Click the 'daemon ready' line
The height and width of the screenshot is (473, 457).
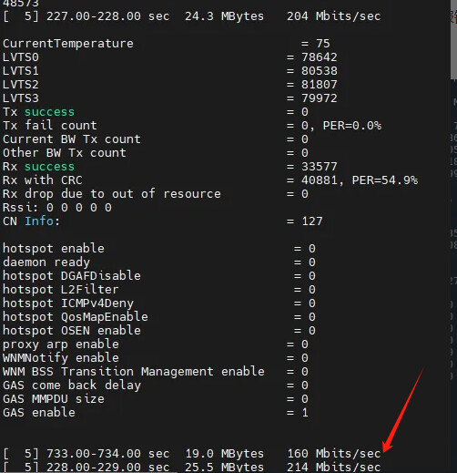click(159, 262)
